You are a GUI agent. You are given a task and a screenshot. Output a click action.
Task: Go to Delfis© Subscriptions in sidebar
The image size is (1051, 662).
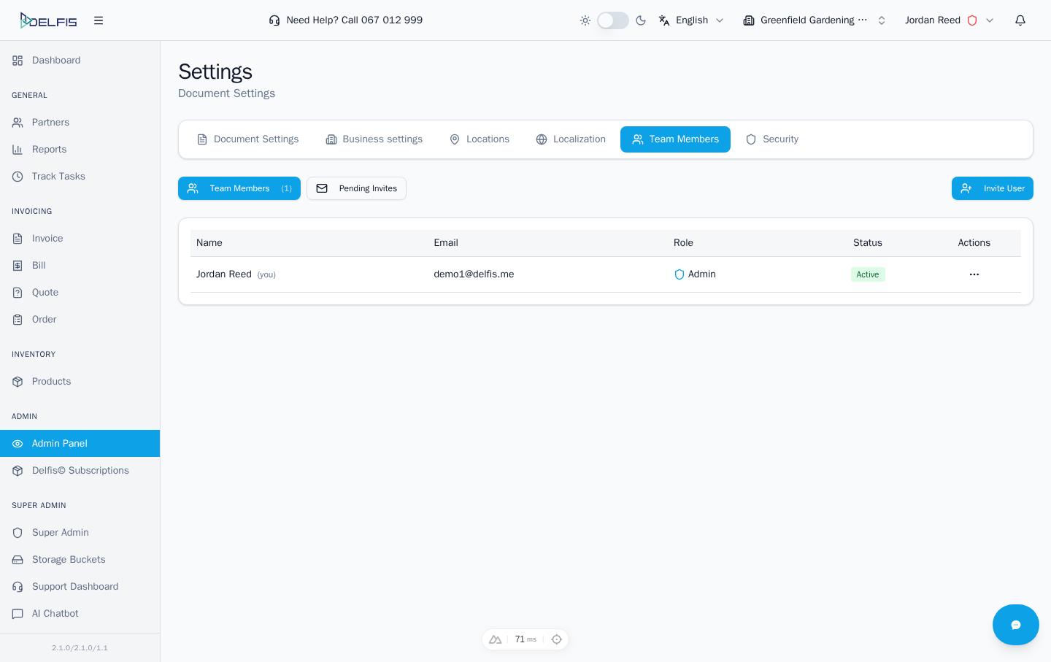(80, 471)
